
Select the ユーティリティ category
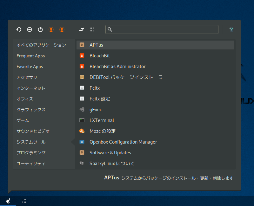tap(31, 164)
